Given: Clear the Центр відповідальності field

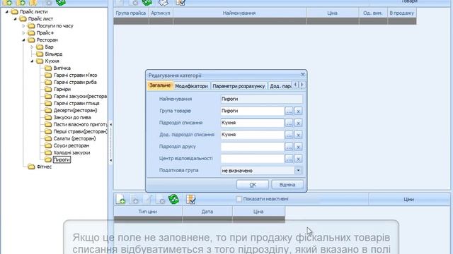Looking at the screenshot, I should tap(298, 159).
